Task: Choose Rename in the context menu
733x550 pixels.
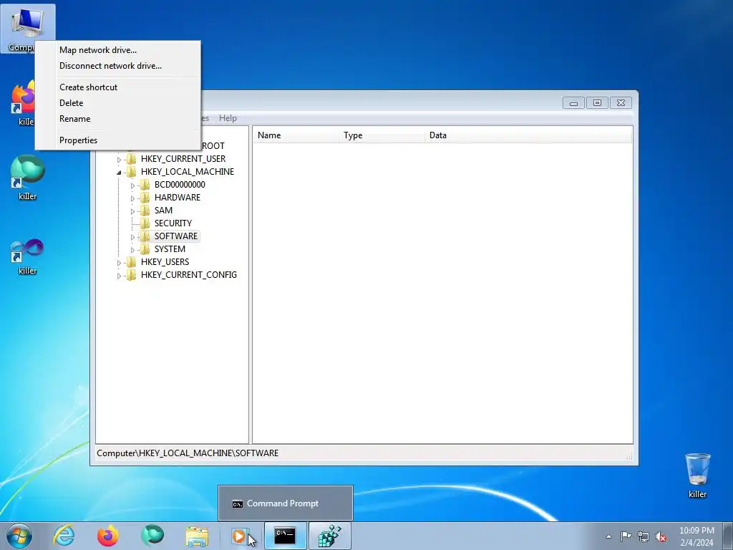Action: [74, 119]
